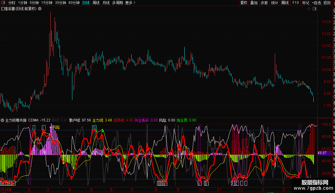Select the 60分钟 period tab

[x=74, y=3]
